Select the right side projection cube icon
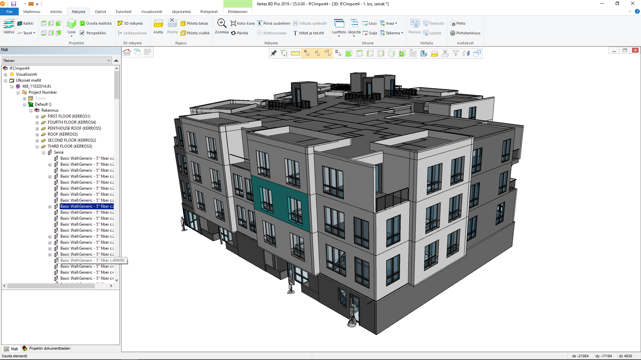This screenshot has height=360, width=641. 51,33
